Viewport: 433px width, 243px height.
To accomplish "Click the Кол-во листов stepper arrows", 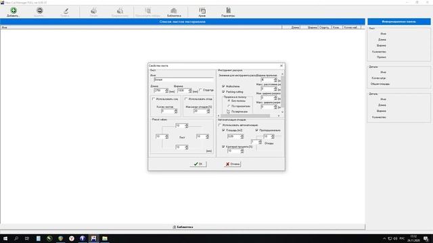I will click(x=176, y=111).
